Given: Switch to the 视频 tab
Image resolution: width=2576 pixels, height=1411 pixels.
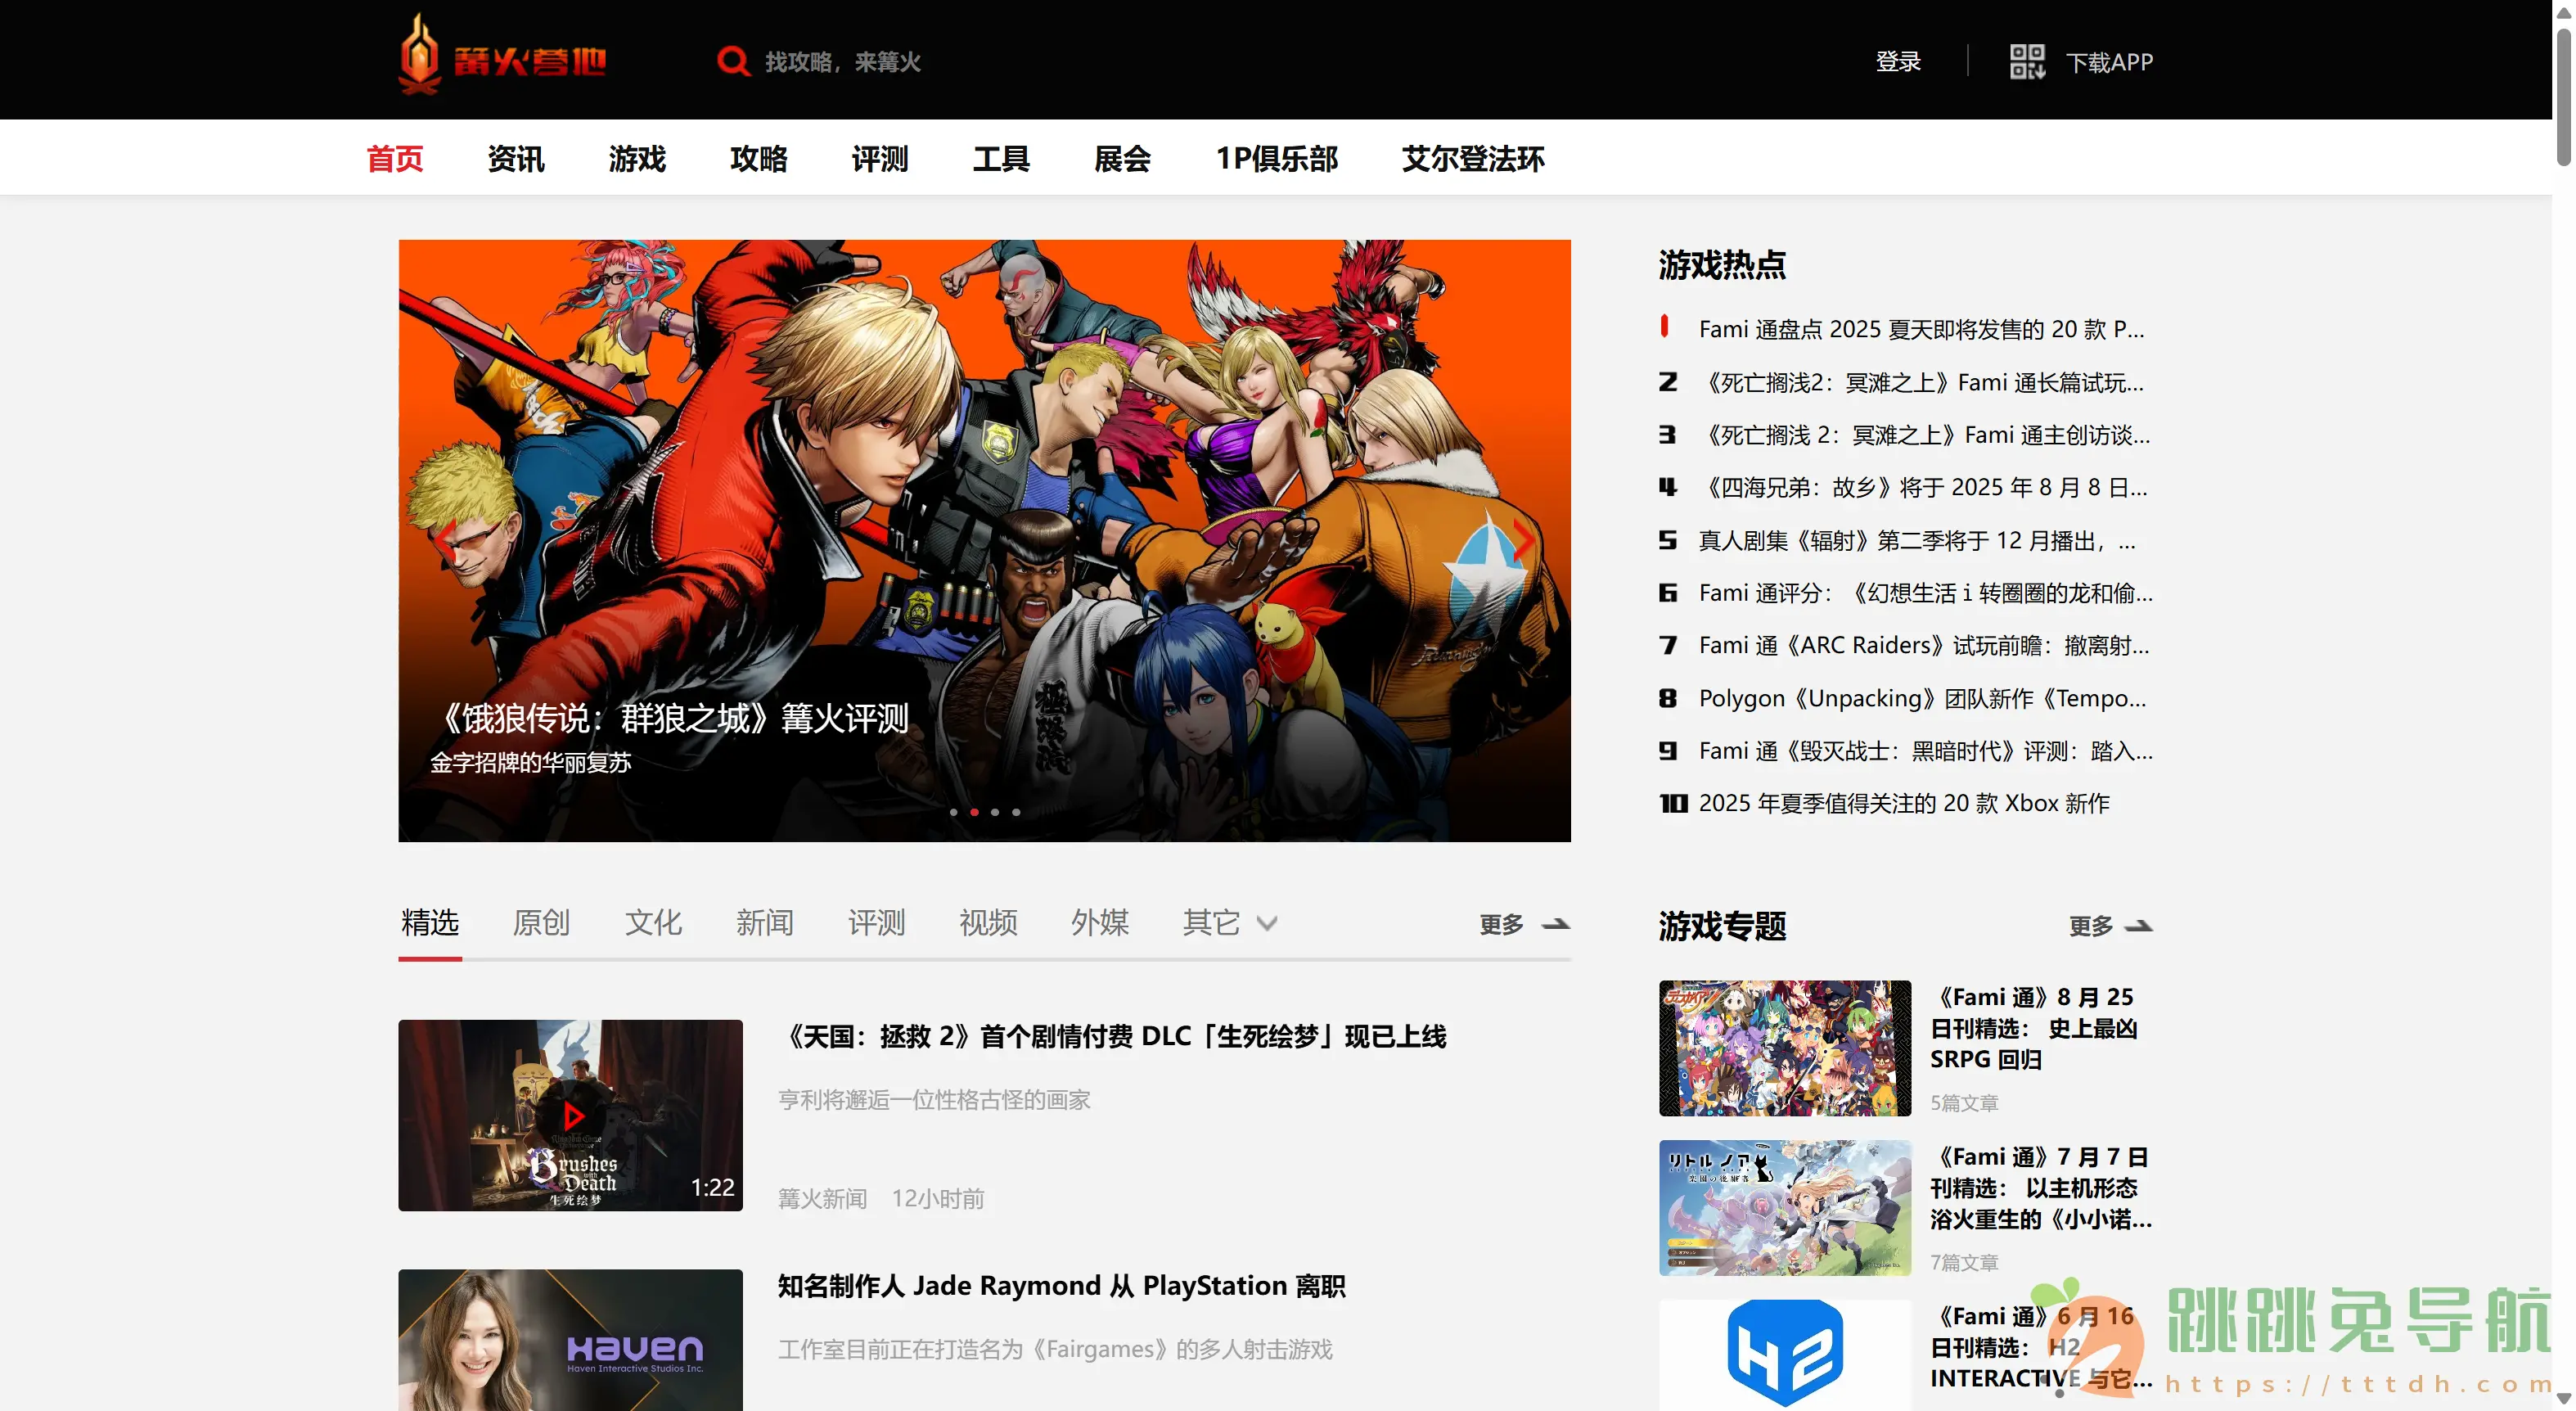Looking at the screenshot, I should coord(988,922).
